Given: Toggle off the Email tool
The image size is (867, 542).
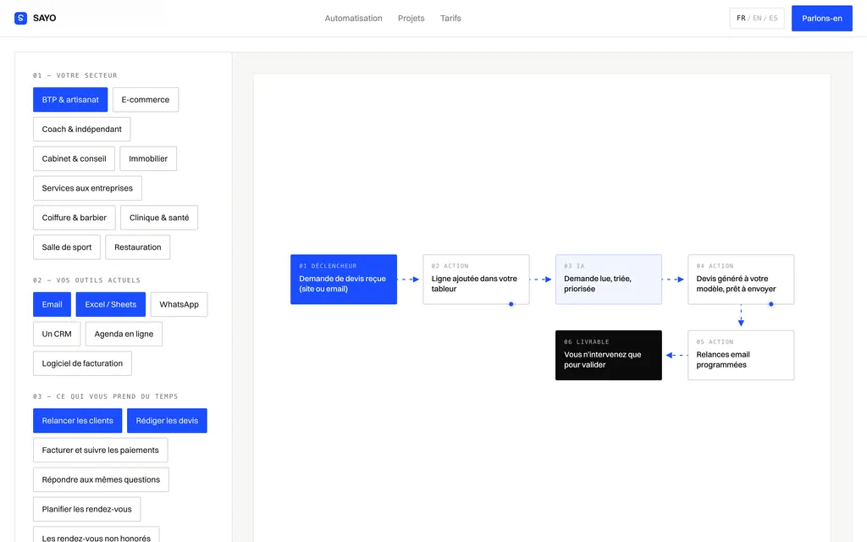Looking at the screenshot, I should pos(52,304).
